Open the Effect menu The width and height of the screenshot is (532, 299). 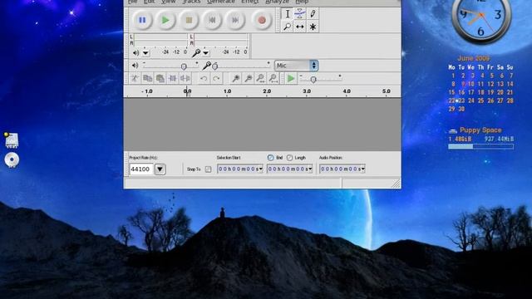tap(249, 2)
